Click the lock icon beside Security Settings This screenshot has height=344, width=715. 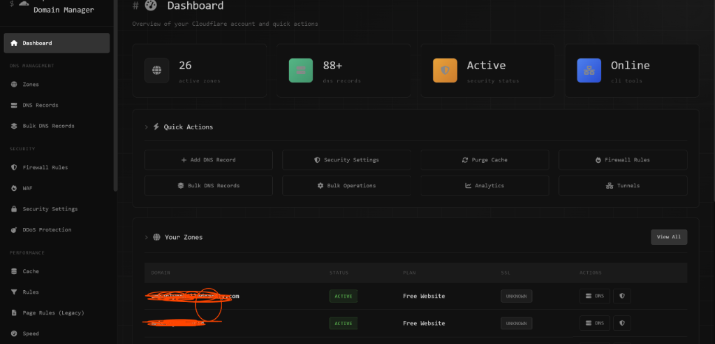14,209
